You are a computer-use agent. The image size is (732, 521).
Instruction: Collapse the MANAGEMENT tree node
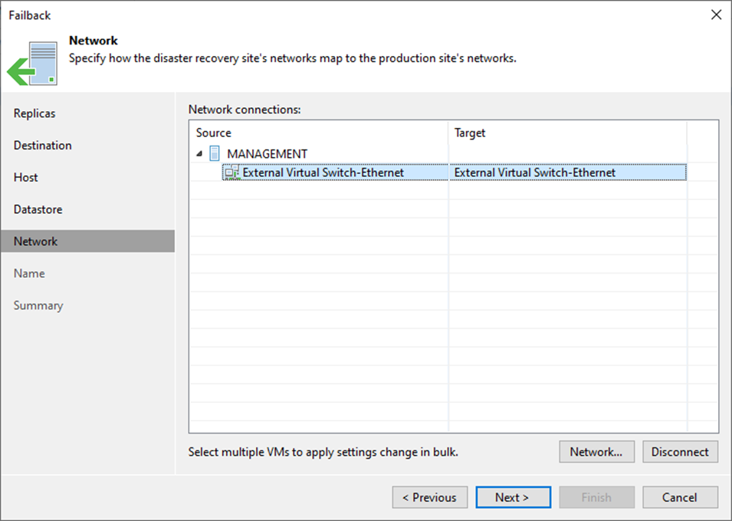tap(199, 154)
